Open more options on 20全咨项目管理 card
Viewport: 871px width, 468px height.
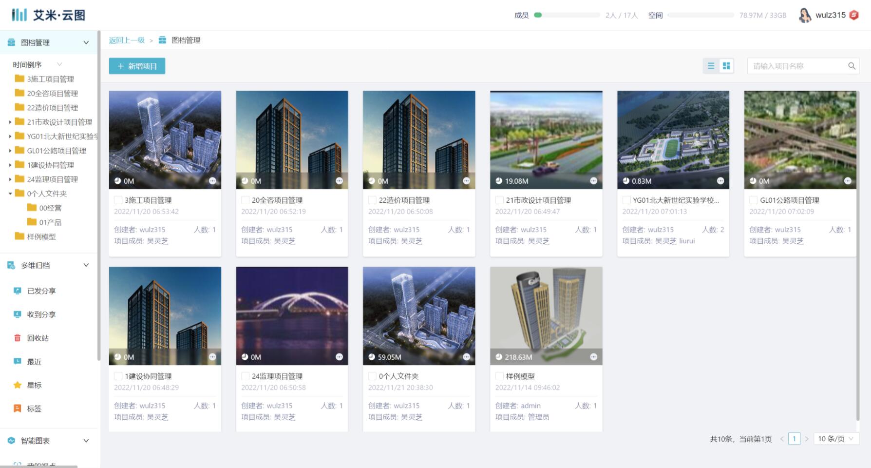tap(340, 181)
